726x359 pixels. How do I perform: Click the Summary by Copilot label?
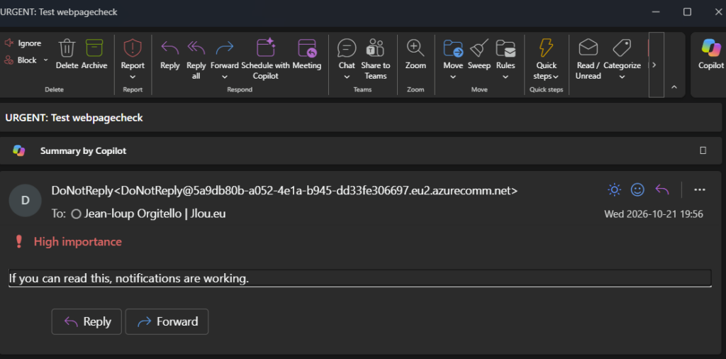pos(84,151)
